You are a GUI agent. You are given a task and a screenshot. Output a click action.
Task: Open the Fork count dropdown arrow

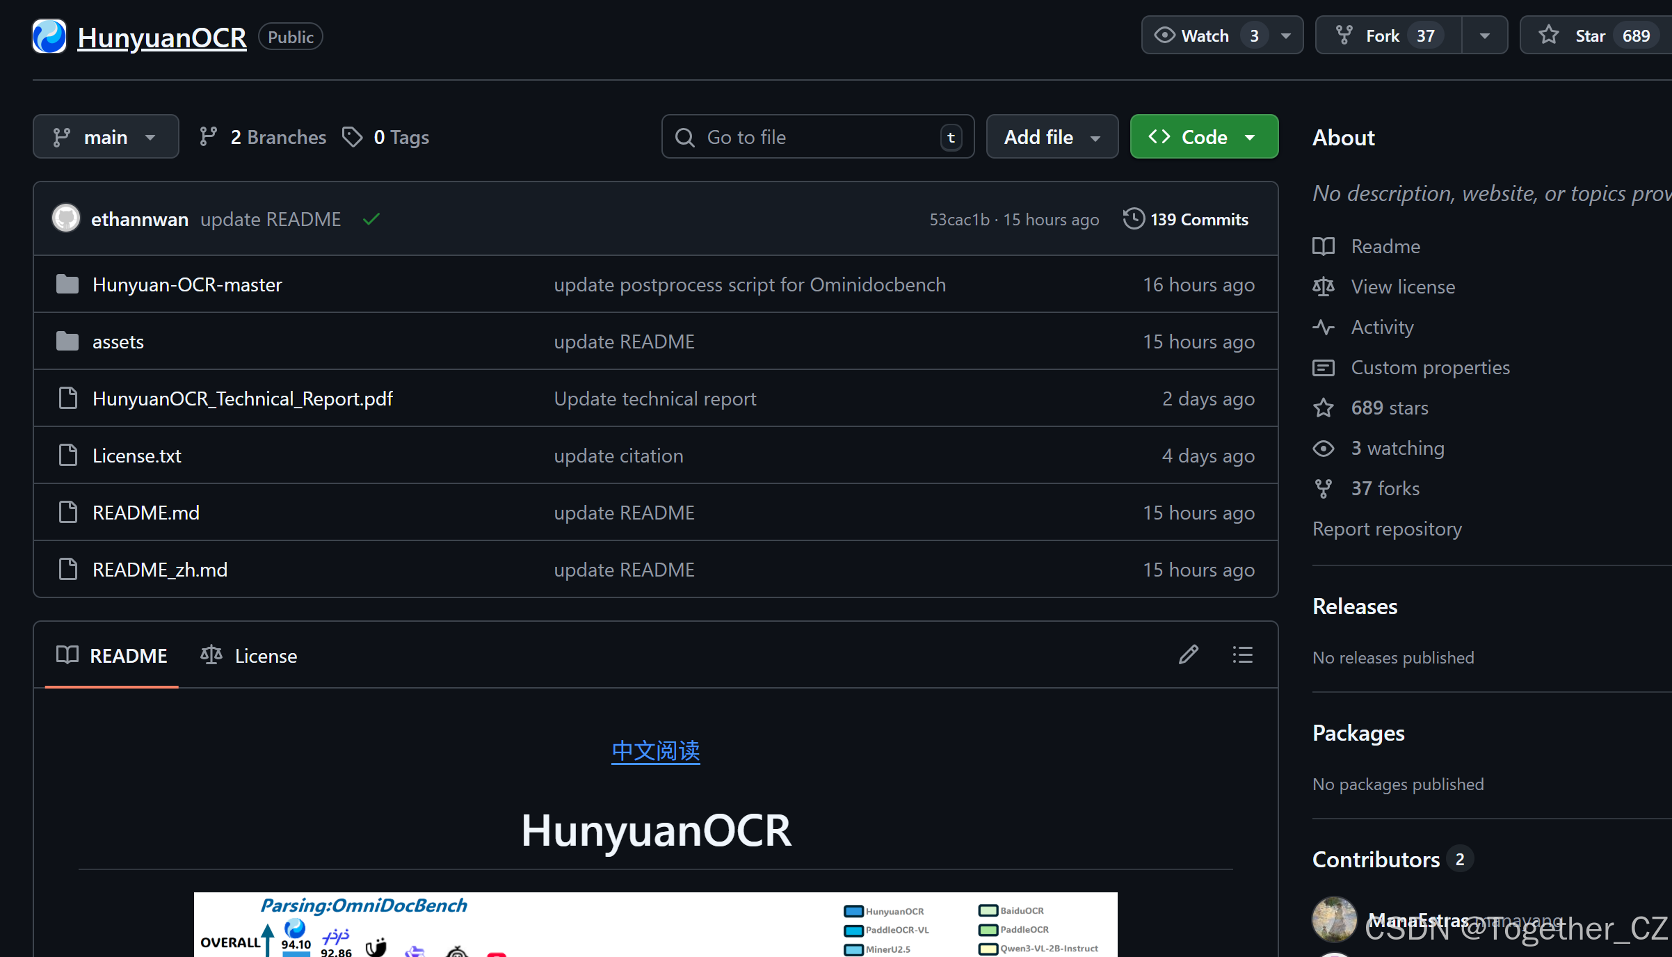(1486, 35)
